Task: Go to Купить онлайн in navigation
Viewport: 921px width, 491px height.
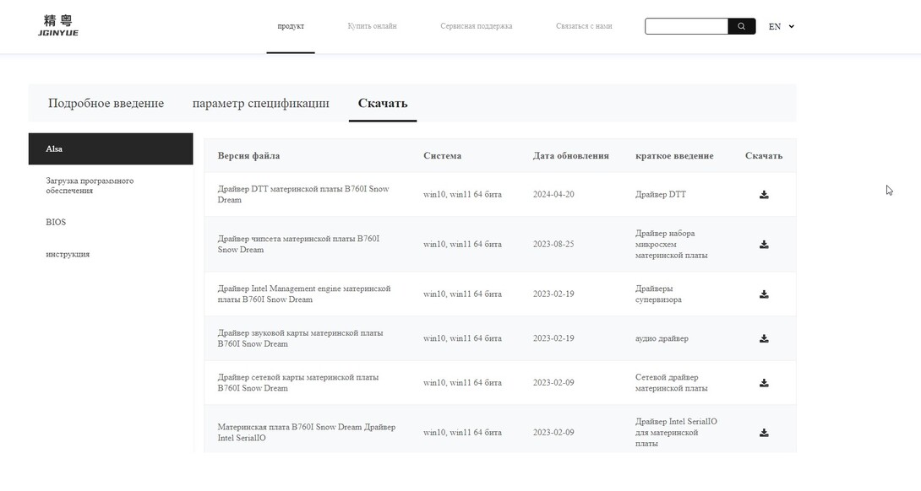Action: [372, 26]
